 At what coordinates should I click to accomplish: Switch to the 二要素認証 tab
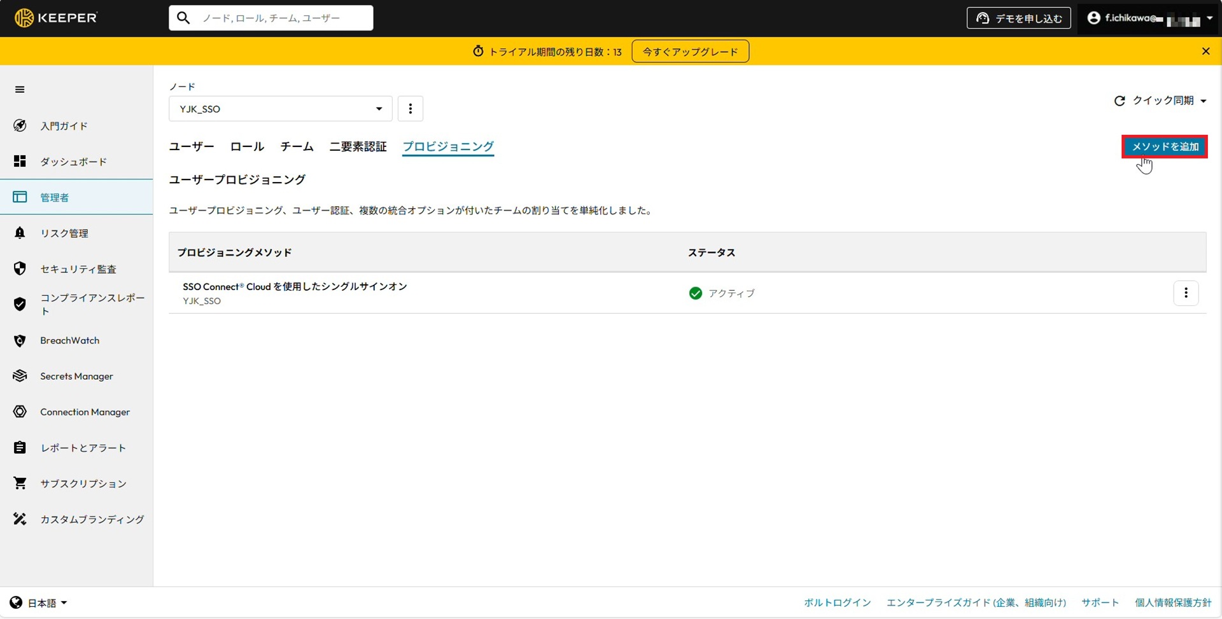(x=358, y=147)
